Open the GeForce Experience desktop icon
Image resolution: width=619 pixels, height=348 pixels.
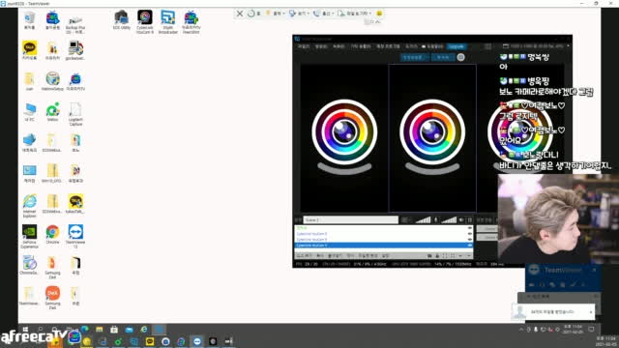pyautogui.click(x=30, y=236)
